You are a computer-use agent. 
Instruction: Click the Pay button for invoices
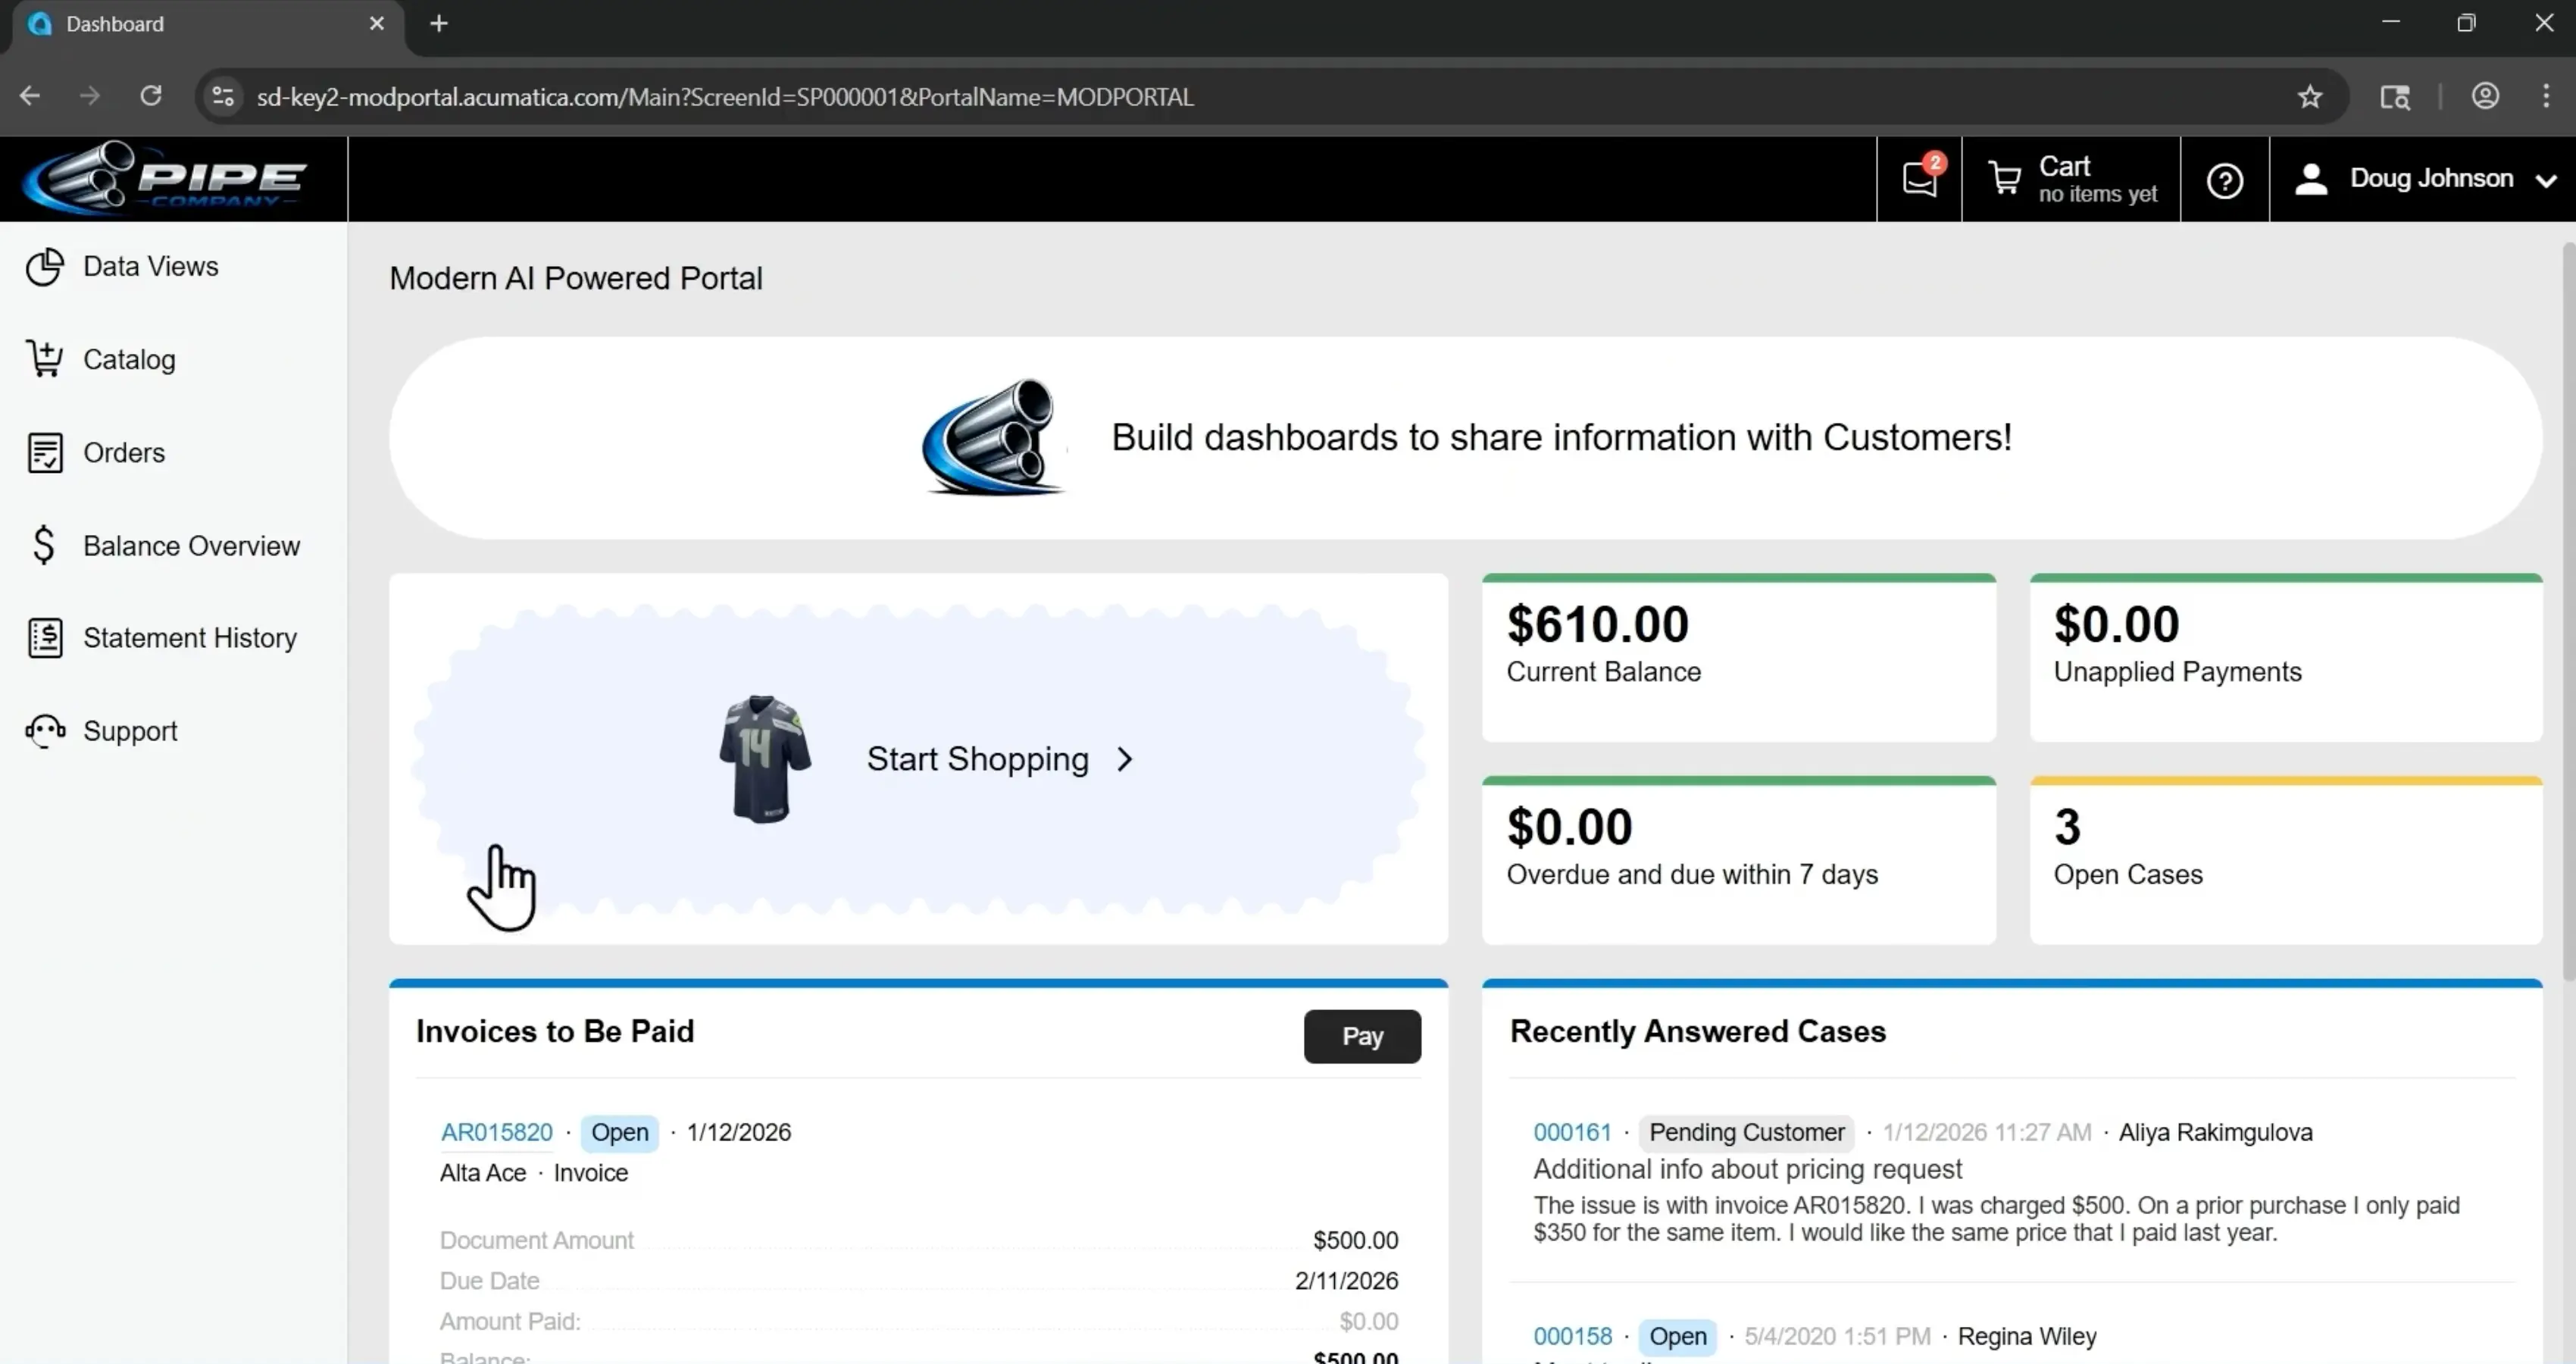[x=1361, y=1036]
